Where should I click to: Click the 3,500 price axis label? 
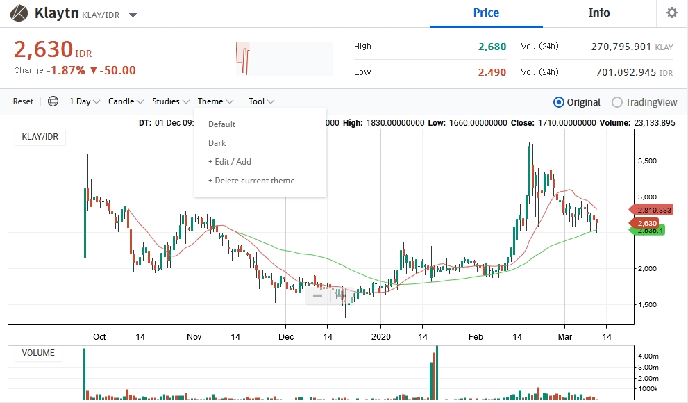647,161
